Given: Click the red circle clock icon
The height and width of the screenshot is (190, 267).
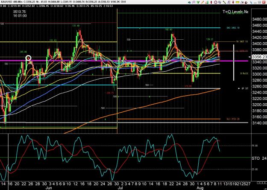Looking at the screenshot, I should 216,2.
